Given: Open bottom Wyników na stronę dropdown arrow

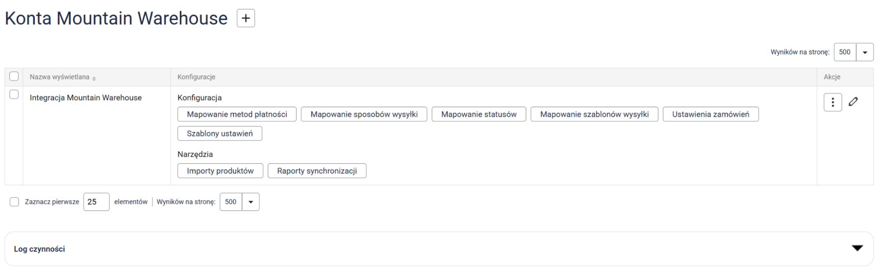Looking at the screenshot, I should (x=251, y=202).
